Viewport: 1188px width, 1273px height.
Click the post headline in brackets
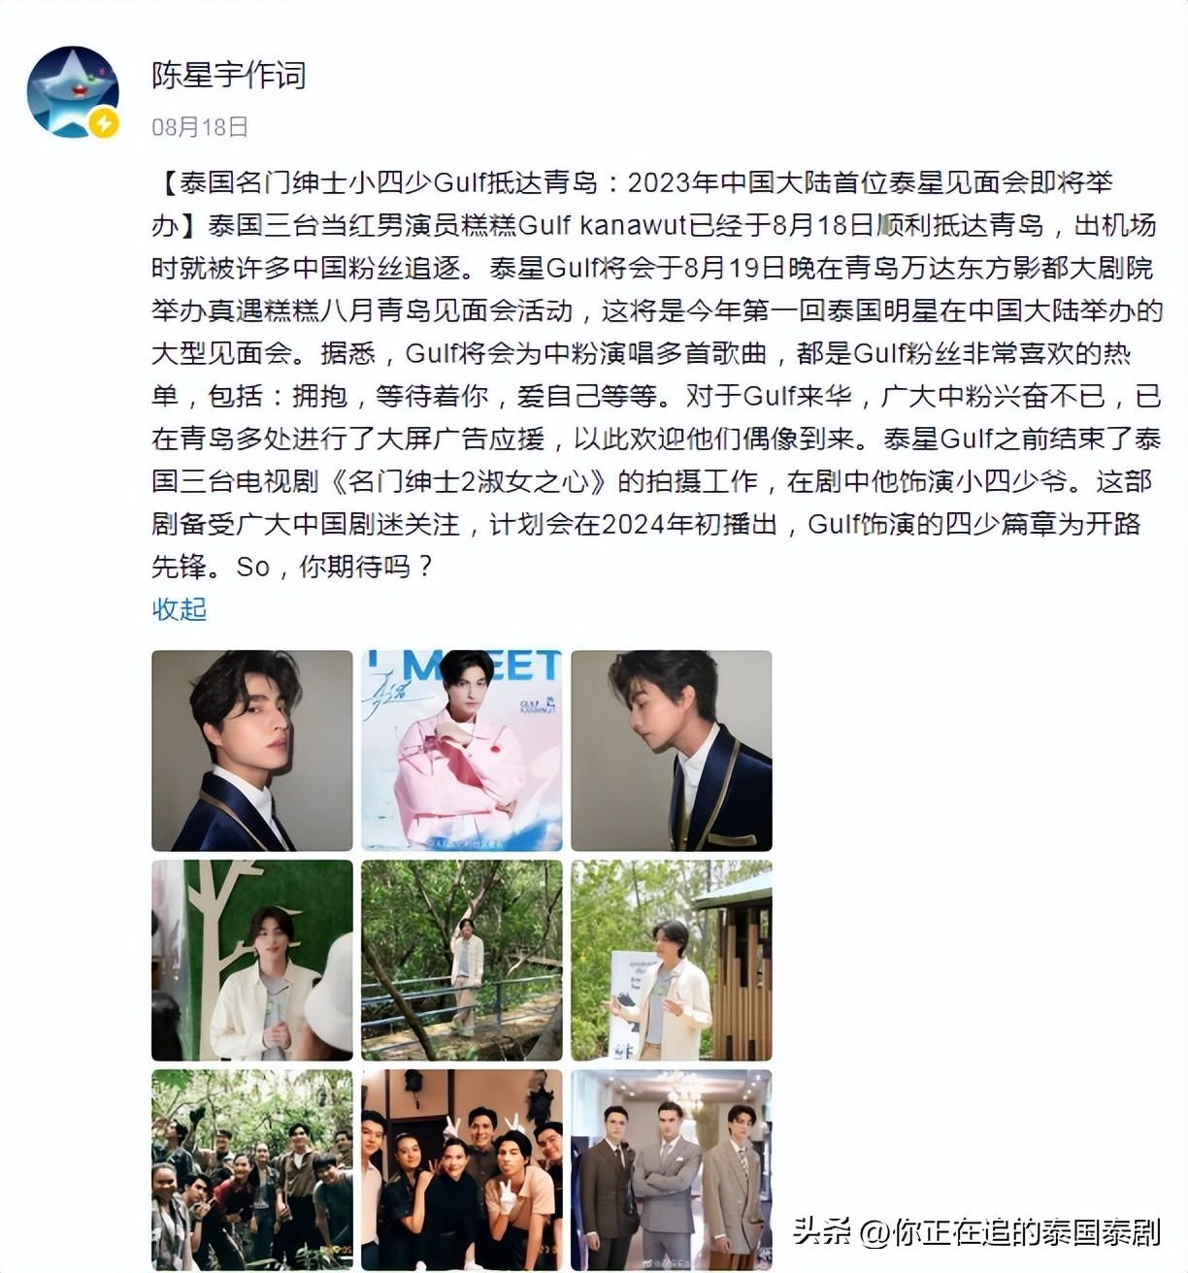(x=632, y=204)
